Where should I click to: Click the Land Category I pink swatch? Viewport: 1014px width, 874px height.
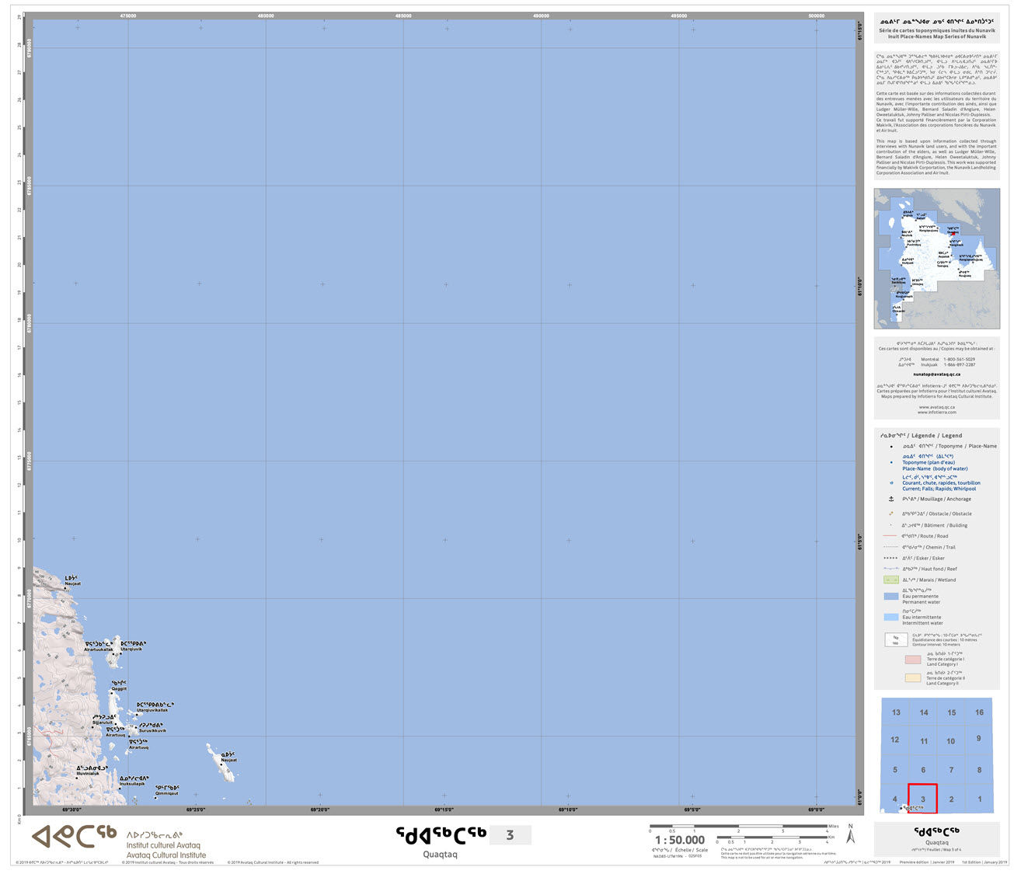(913, 660)
